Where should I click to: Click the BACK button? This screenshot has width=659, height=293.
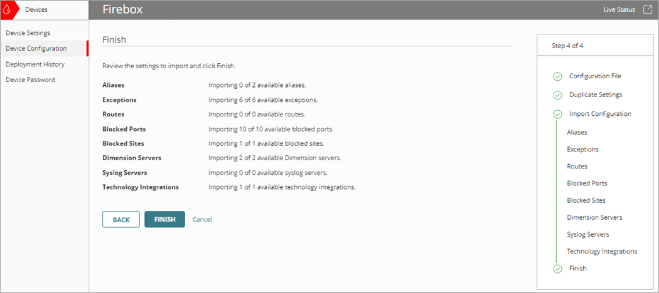point(121,219)
